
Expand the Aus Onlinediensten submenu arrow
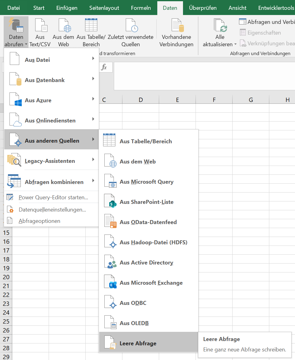click(x=93, y=119)
